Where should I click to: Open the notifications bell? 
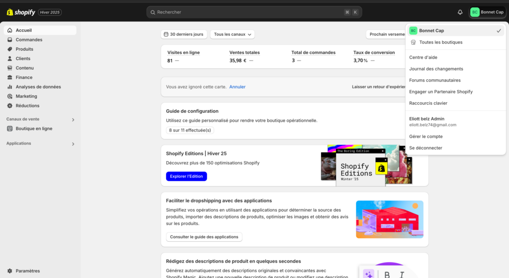pyautogui.click(x=460, y=12)
